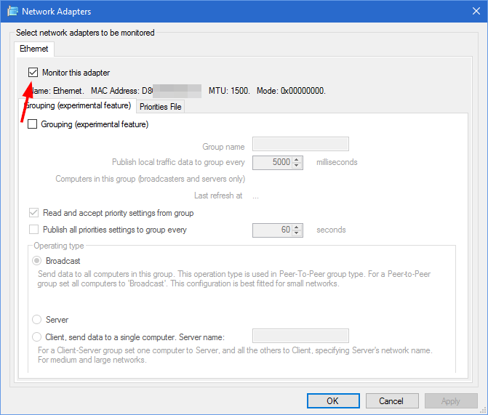Select the Server operating type
This screenshot has width=488, height=415.
tap(36, 320)
